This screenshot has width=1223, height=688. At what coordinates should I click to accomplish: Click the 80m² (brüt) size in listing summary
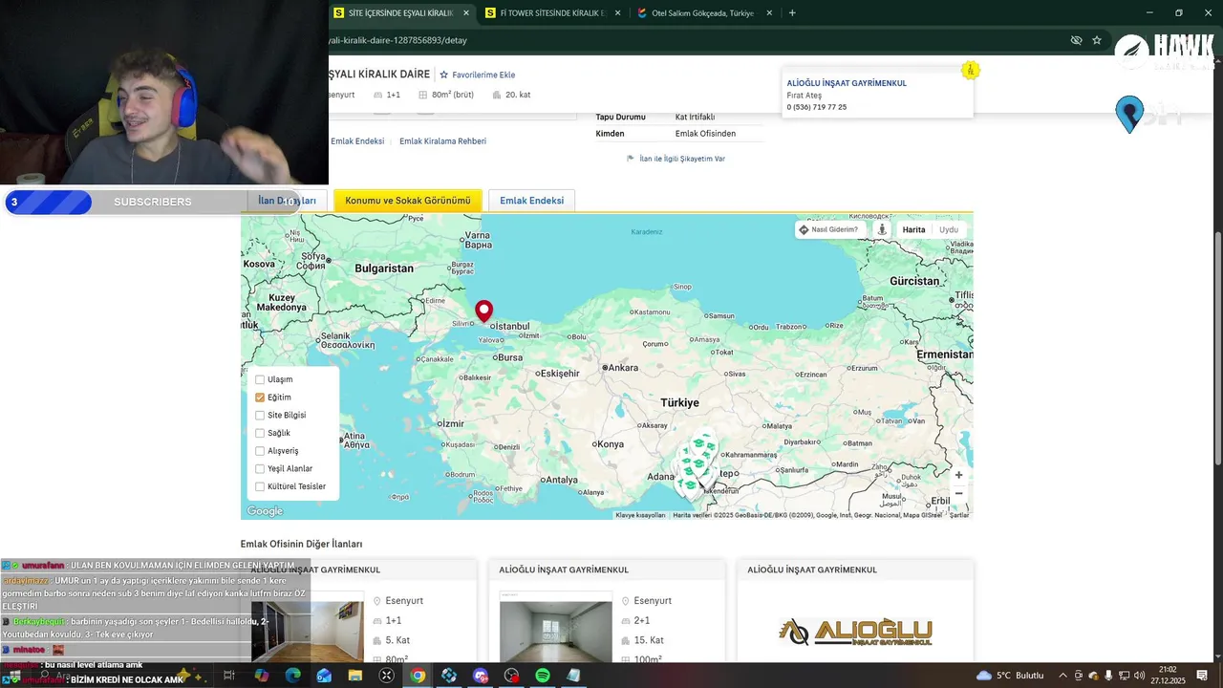click(x=446, y=95)
